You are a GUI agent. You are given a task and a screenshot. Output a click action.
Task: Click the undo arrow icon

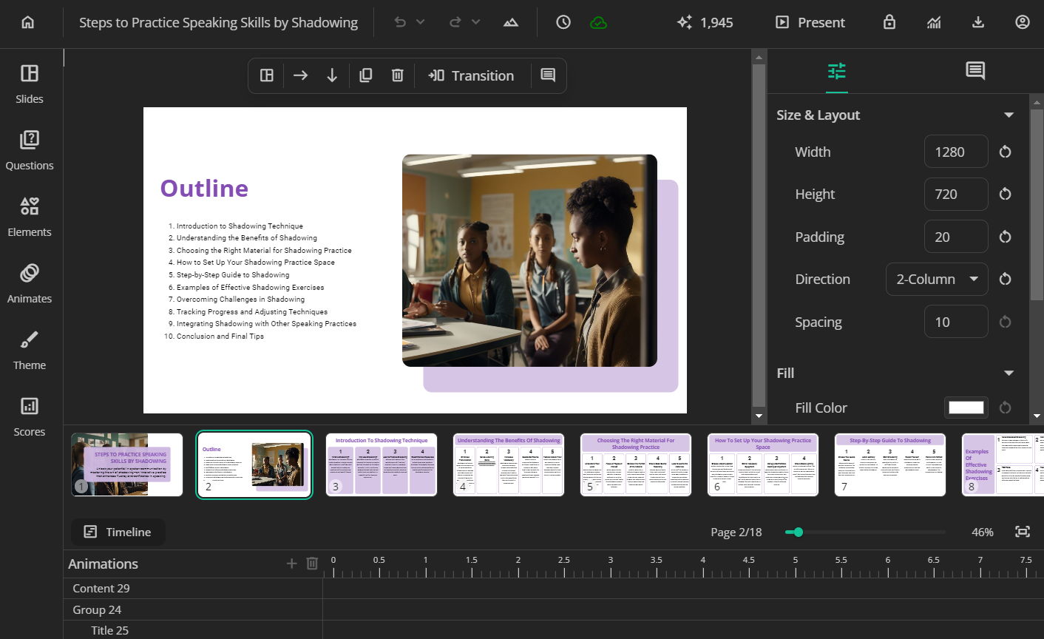400,22
